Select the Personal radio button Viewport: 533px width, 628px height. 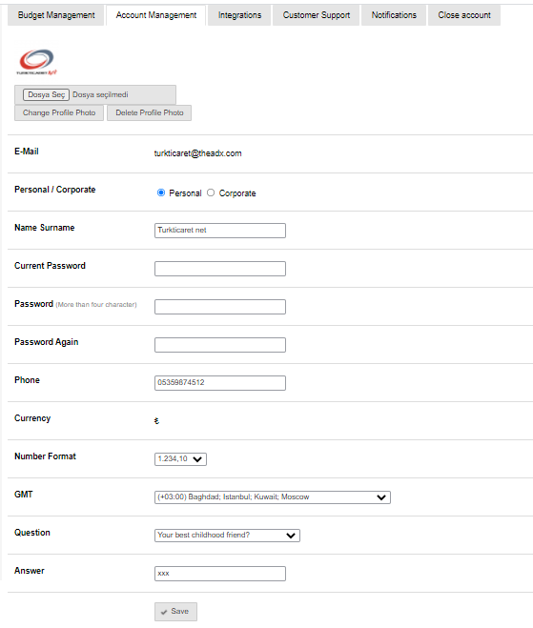(161, 192)
